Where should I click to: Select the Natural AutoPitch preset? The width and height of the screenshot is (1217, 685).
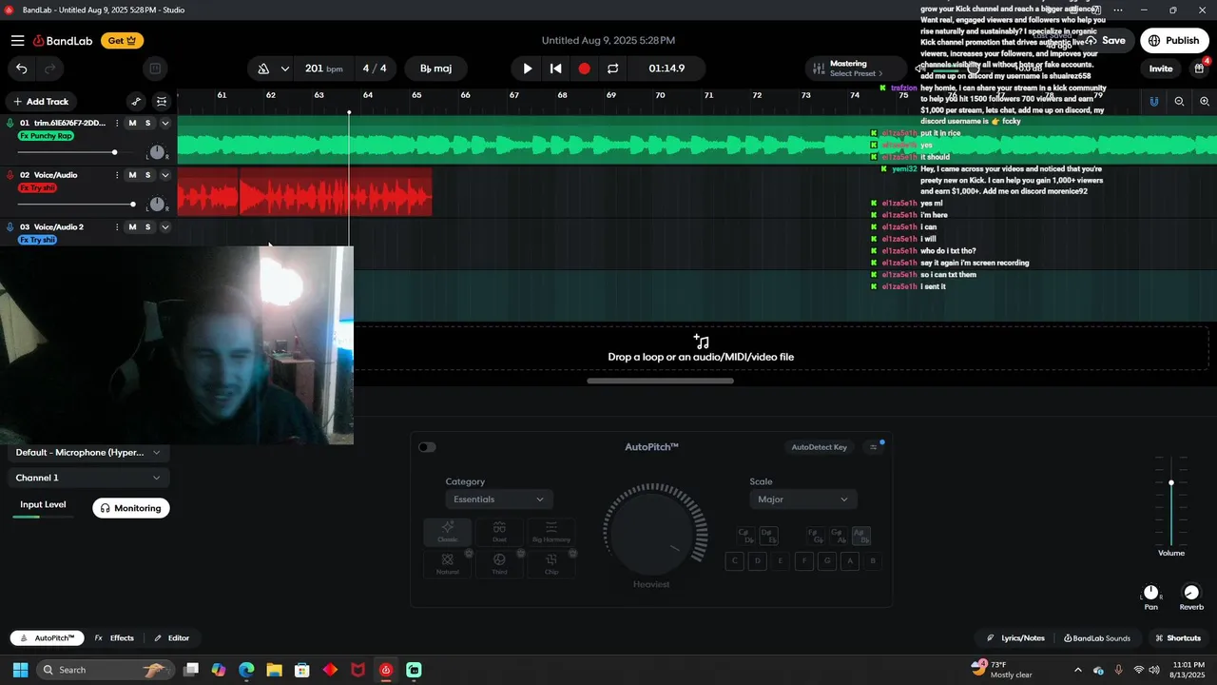[x=447, y=564]
